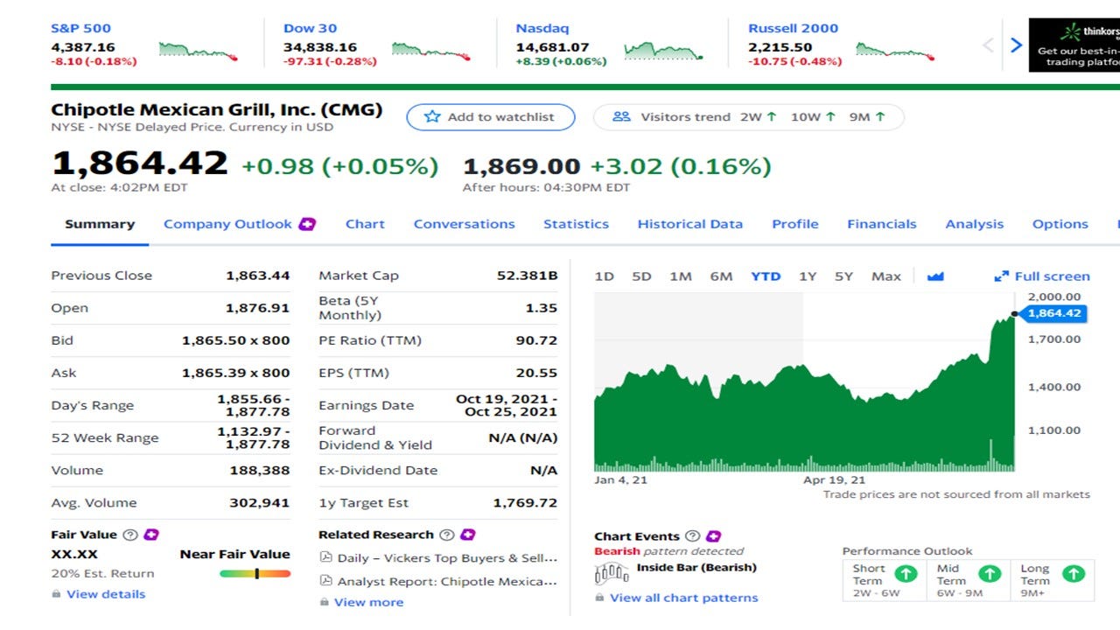This screenshot has width=1120, height=630.
Task: Click the Full screen expand arrows icon
Action: tap(1002, 276)
